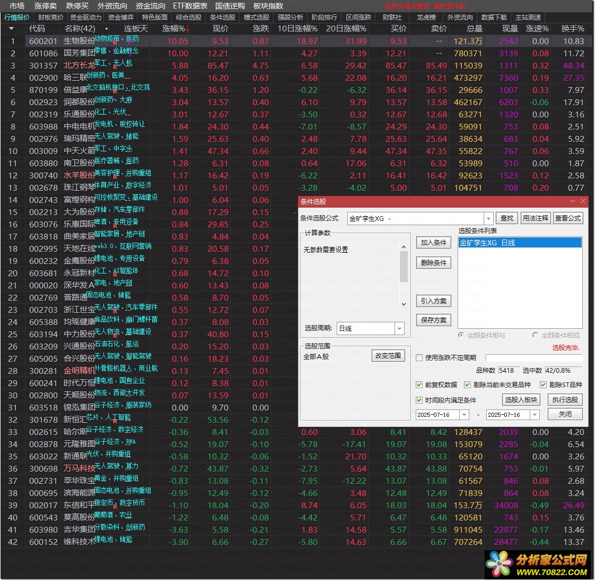Viewport: 596px width, 581px height.
Task: Switch to the 封板竞价 tab
Action: (50, 17)
